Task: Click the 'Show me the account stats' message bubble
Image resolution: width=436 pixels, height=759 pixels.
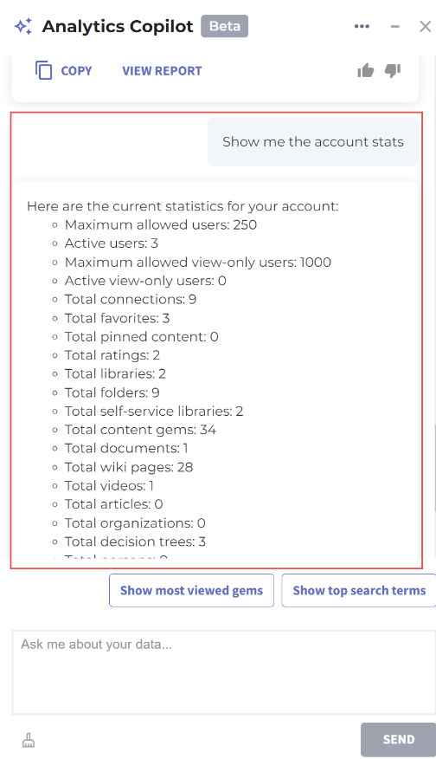Action: tap(313, 142)
